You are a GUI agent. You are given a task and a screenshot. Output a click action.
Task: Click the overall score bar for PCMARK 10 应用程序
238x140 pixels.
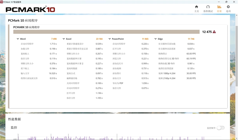tap(107, 32)
